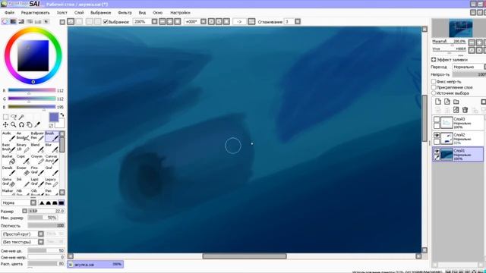486x273 pixels.
Task: Adjust the blue B color slider
Action: pos(32,107)
